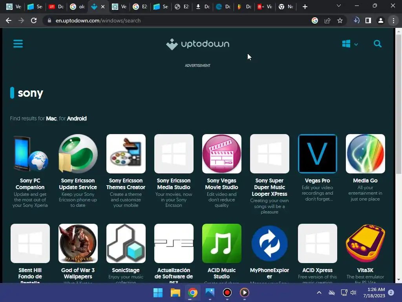Open the search magnifier icon
Screen dimensions: 402x302
pyautogui.click(x=377, y=44)
